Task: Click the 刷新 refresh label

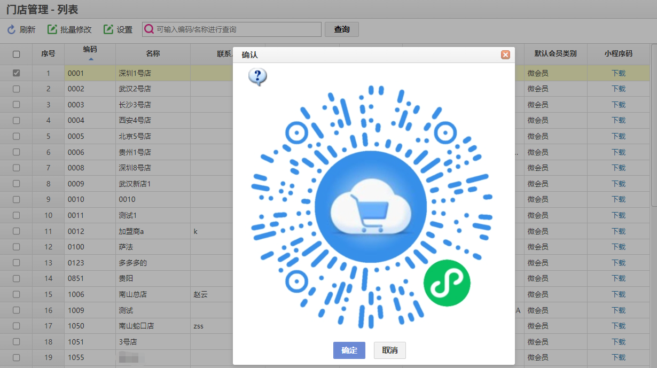Action: (27, 30)
